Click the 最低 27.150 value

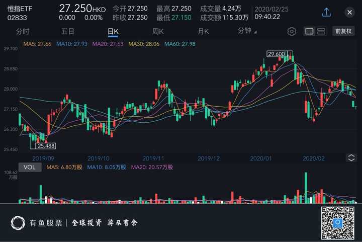click(174, 18)
